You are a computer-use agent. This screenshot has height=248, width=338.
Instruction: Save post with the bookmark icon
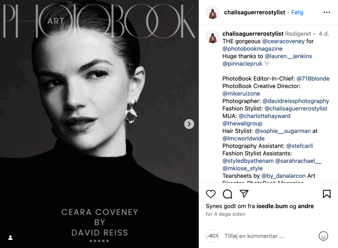326,194
